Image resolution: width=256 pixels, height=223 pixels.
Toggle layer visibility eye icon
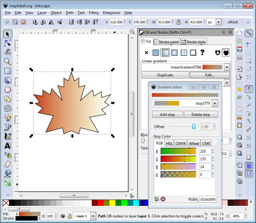63,216
